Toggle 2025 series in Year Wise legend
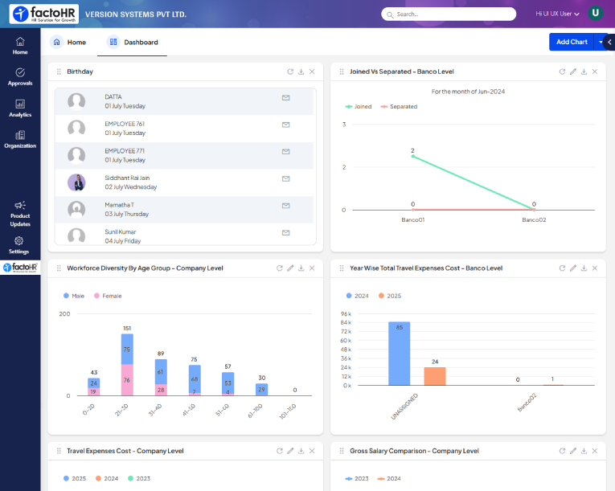Image resolution: width=615 pixels, height=491 pixels. coord(389,296)
